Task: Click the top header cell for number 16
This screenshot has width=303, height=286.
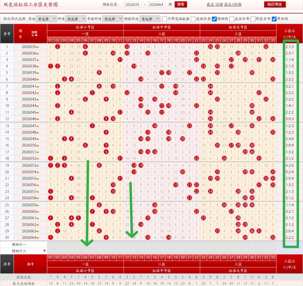Action: [x=155, y=40]
